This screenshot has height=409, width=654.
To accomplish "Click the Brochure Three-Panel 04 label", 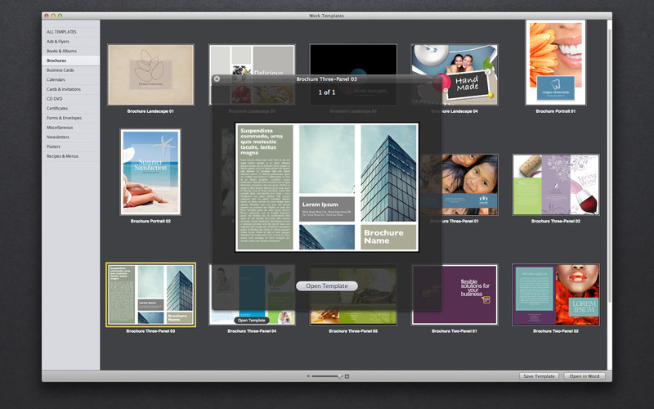I will pos(252,331).
